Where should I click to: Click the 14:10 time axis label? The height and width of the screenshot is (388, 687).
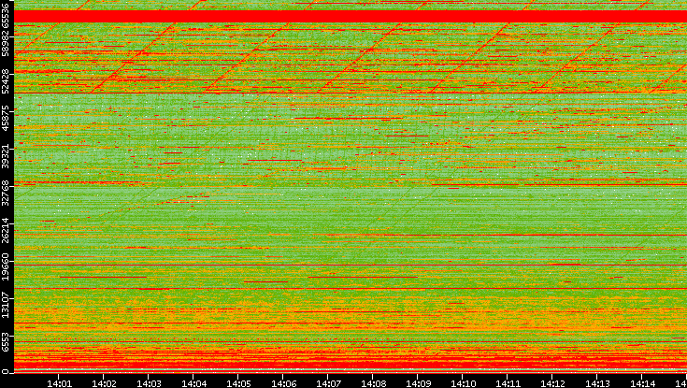[463, 381]
